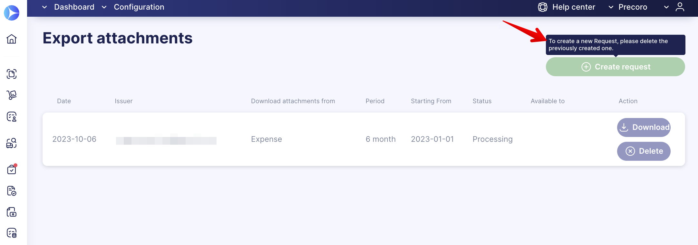Click the Create request button
Screen dimensions: 698x245
pyautogui.click(x=616, y=67)
